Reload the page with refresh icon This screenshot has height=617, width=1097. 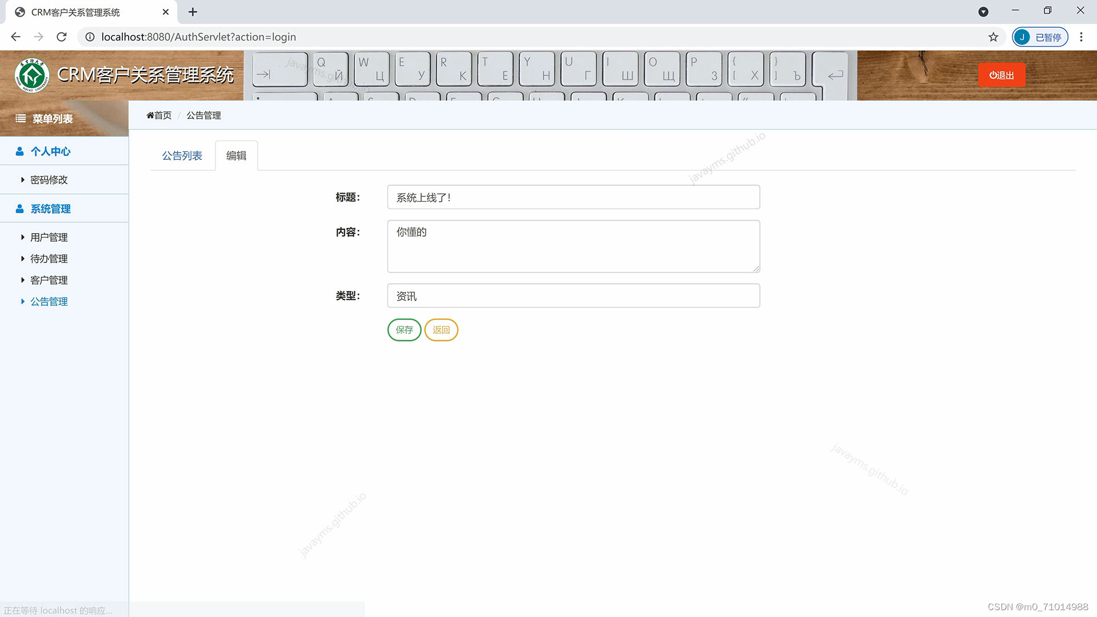(x=62, y=37)
